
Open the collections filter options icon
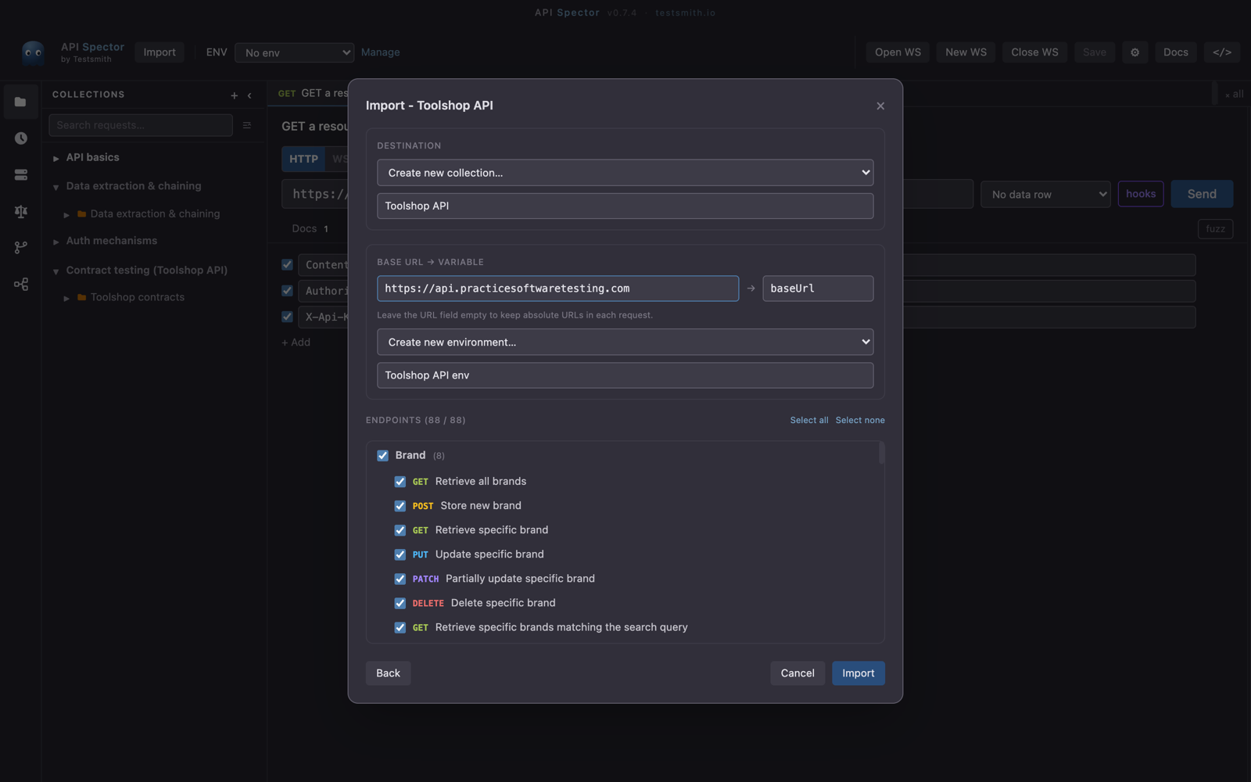coord(247,125)
